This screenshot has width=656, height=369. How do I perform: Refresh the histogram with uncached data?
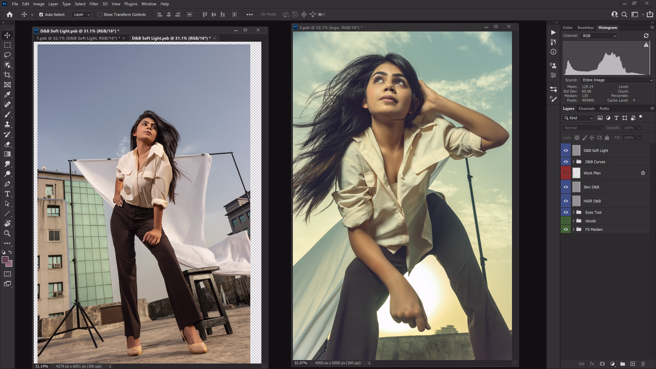(646, 36)
